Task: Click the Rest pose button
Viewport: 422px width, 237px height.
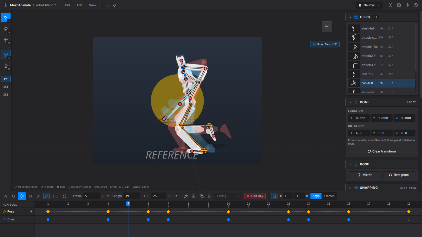Action: (399, 175)
